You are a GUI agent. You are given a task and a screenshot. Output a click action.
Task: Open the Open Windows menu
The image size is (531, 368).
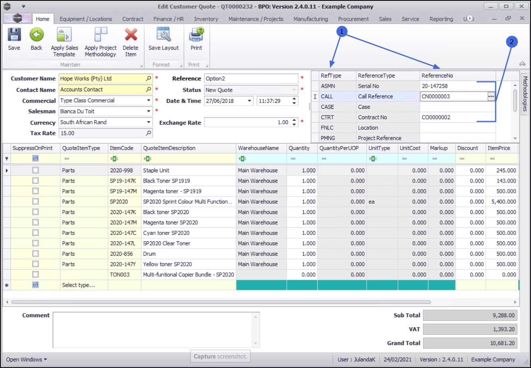pyautogui.click(x=26, y=359)
